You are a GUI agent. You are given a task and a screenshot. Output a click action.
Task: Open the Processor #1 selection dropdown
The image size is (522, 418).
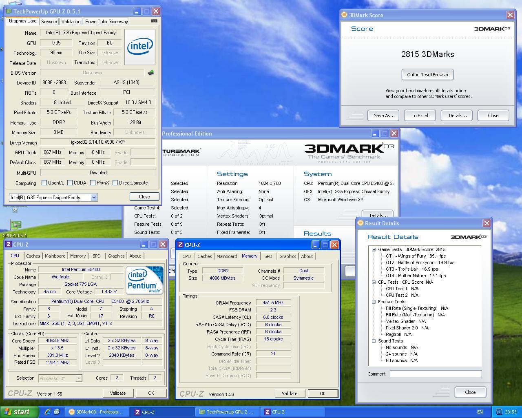[x=79, y=378]
